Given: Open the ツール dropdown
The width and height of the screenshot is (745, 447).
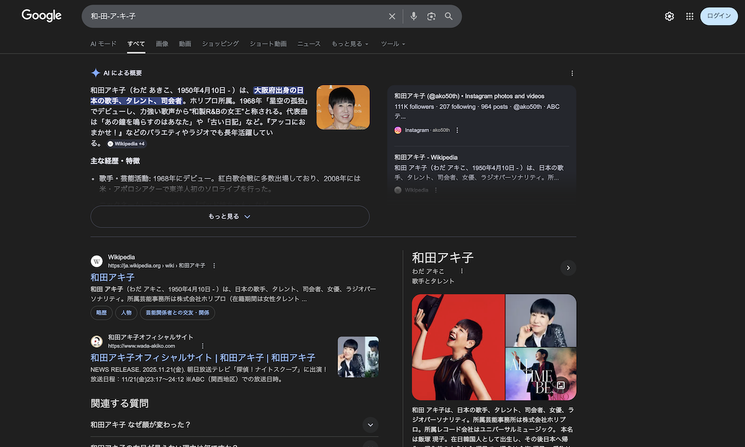Looking at the screenshot, I should (x=392, y=44).
